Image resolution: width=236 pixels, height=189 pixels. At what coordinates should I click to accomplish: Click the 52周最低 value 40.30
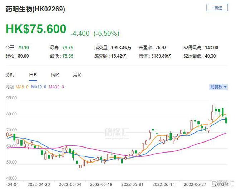(x=210, y=56)
